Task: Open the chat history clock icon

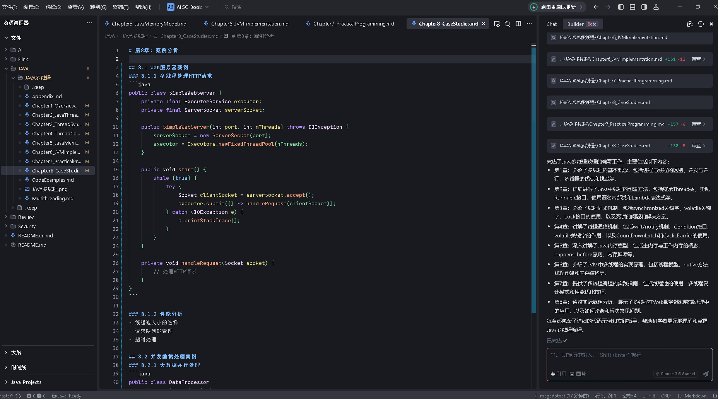Action: (701, 24)
